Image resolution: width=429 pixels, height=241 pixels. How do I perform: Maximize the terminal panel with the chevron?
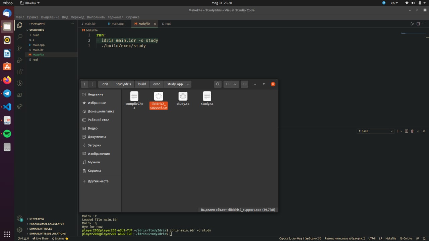tap(418, 131)
